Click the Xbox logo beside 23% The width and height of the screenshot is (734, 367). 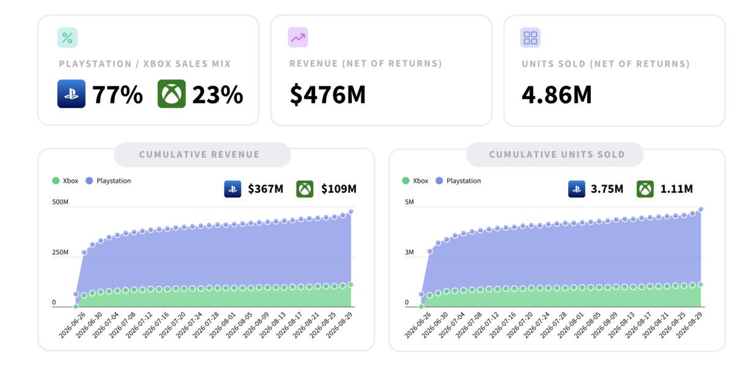pos(171,94)
